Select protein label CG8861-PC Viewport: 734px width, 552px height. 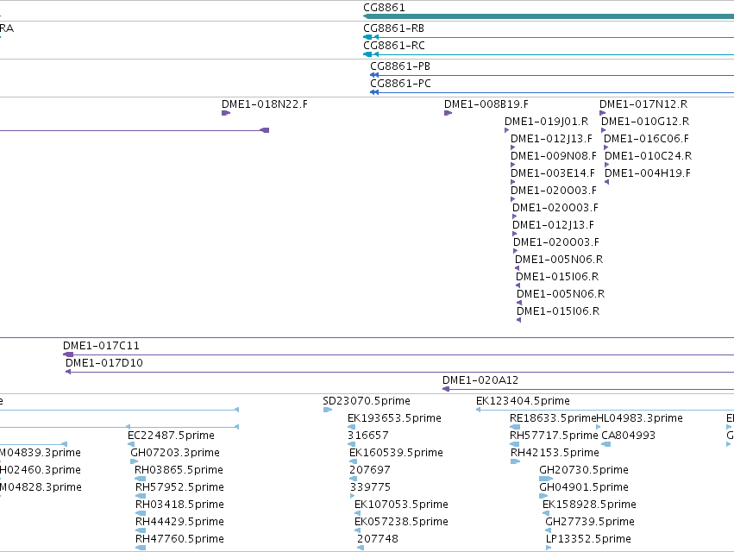point(401,84)
